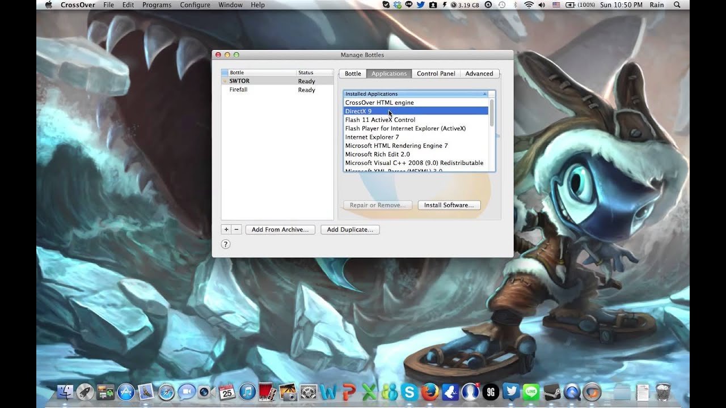Open QuickTime Player in the dock

click(x=572, y=392)
